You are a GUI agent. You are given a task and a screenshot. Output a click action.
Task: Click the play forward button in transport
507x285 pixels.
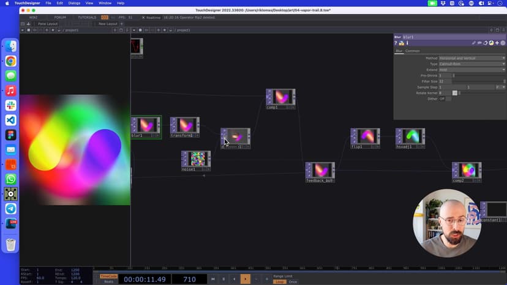point(245,279)
